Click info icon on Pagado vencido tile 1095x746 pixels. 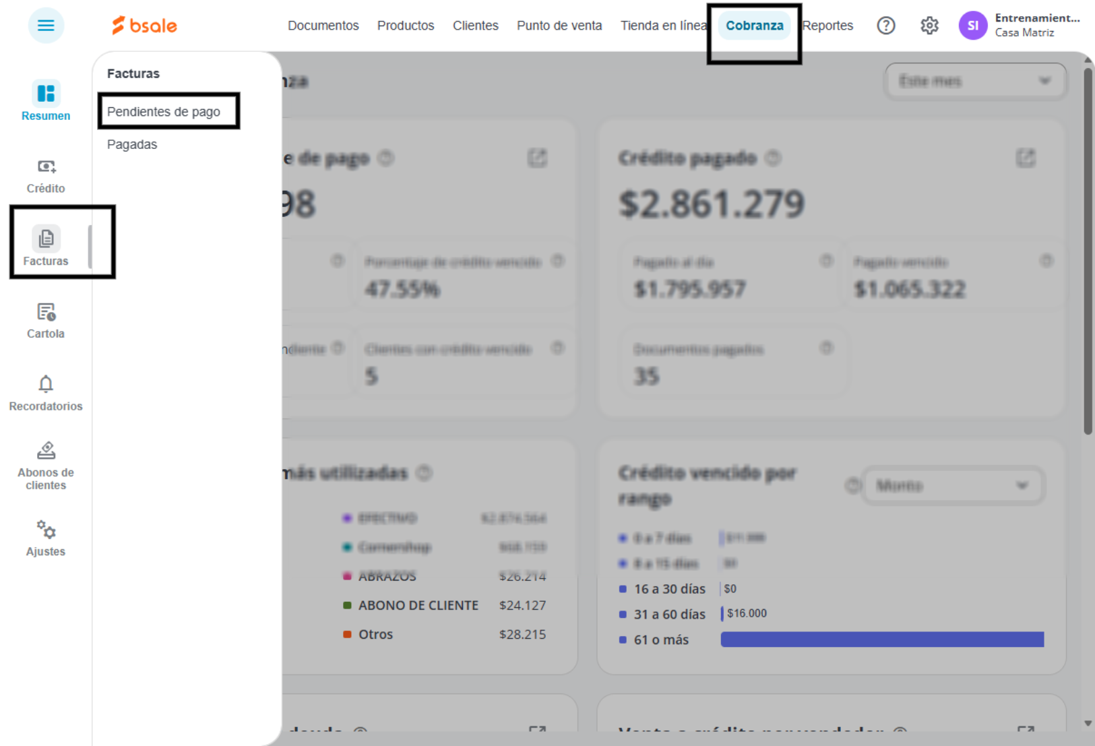tap(1046, 261)
